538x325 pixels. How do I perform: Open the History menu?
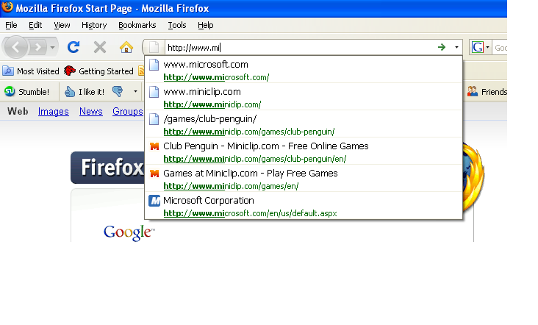tap(94, 25)
